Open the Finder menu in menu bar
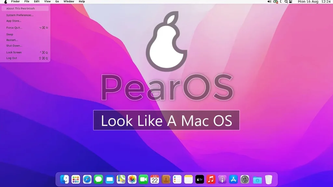The width and height of the screenshot is (333, 187). pos(15,2)
